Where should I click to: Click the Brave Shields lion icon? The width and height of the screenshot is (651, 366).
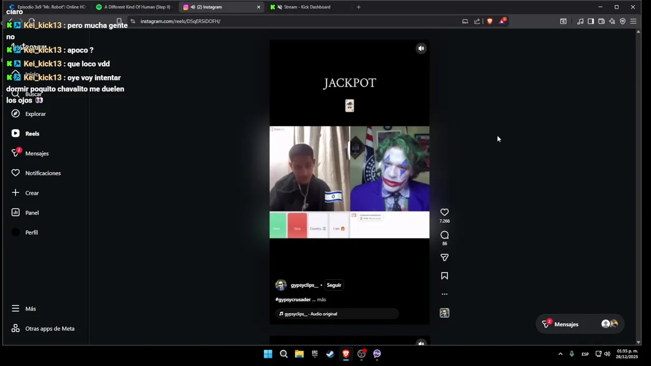click(490, 21)
